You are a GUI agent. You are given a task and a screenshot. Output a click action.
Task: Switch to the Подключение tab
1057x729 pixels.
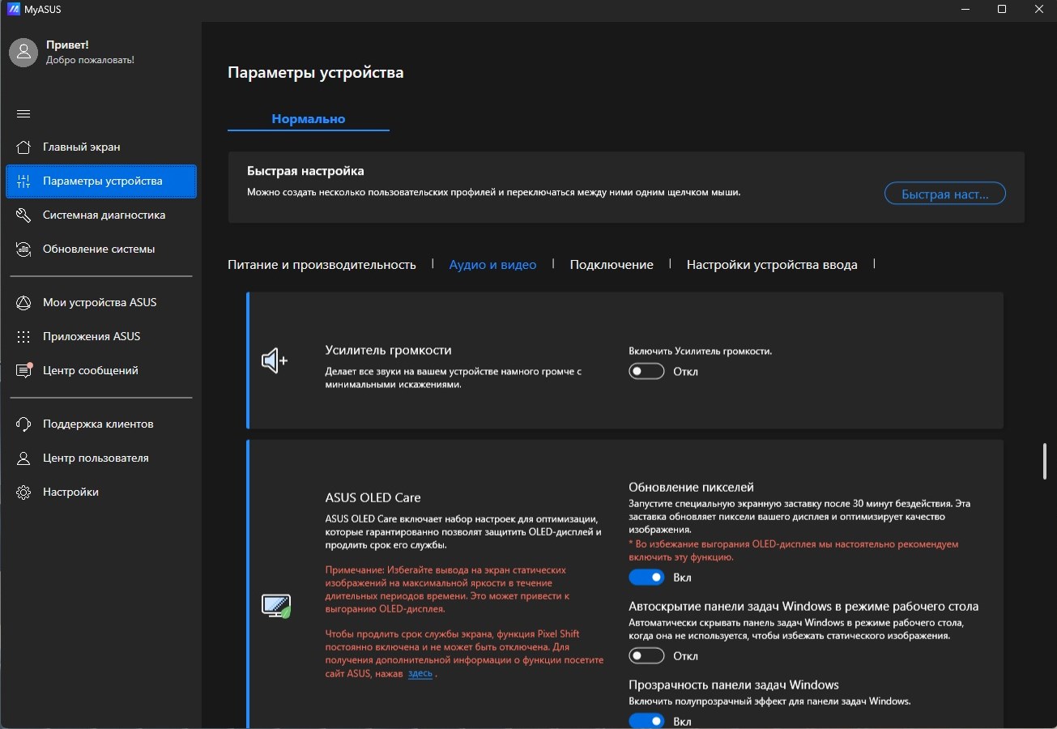(612, 264)
